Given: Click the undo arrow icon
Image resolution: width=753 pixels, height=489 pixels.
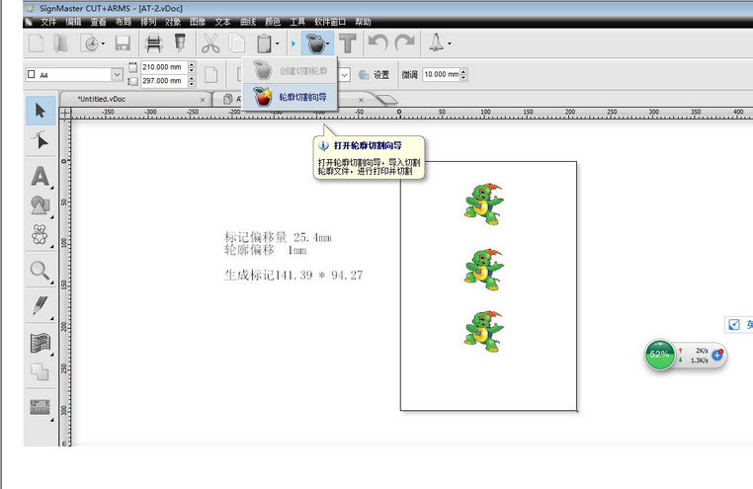Looking at the screenshot, I should (x=376, y=43).
